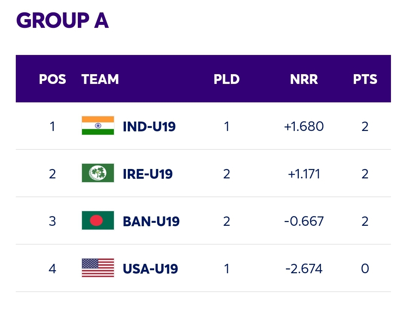The height and width of the screenshot is (312, 406).
Task: Click the Ireland cricket flag icon
Action: coord(98,173)
